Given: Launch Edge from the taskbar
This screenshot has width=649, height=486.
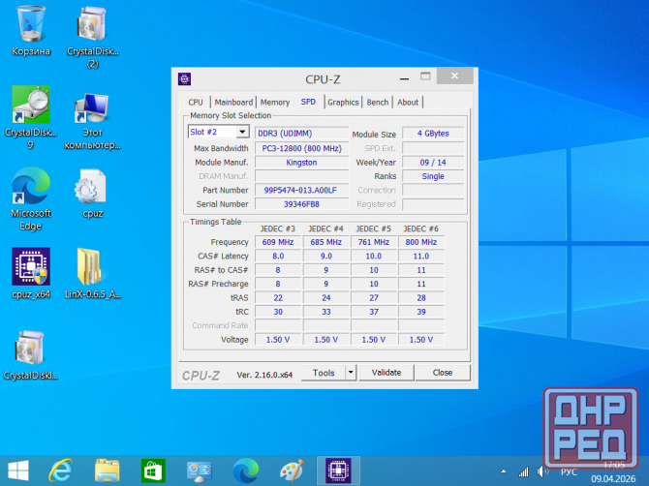Looking at the screenshot, I should click(246, 471).
